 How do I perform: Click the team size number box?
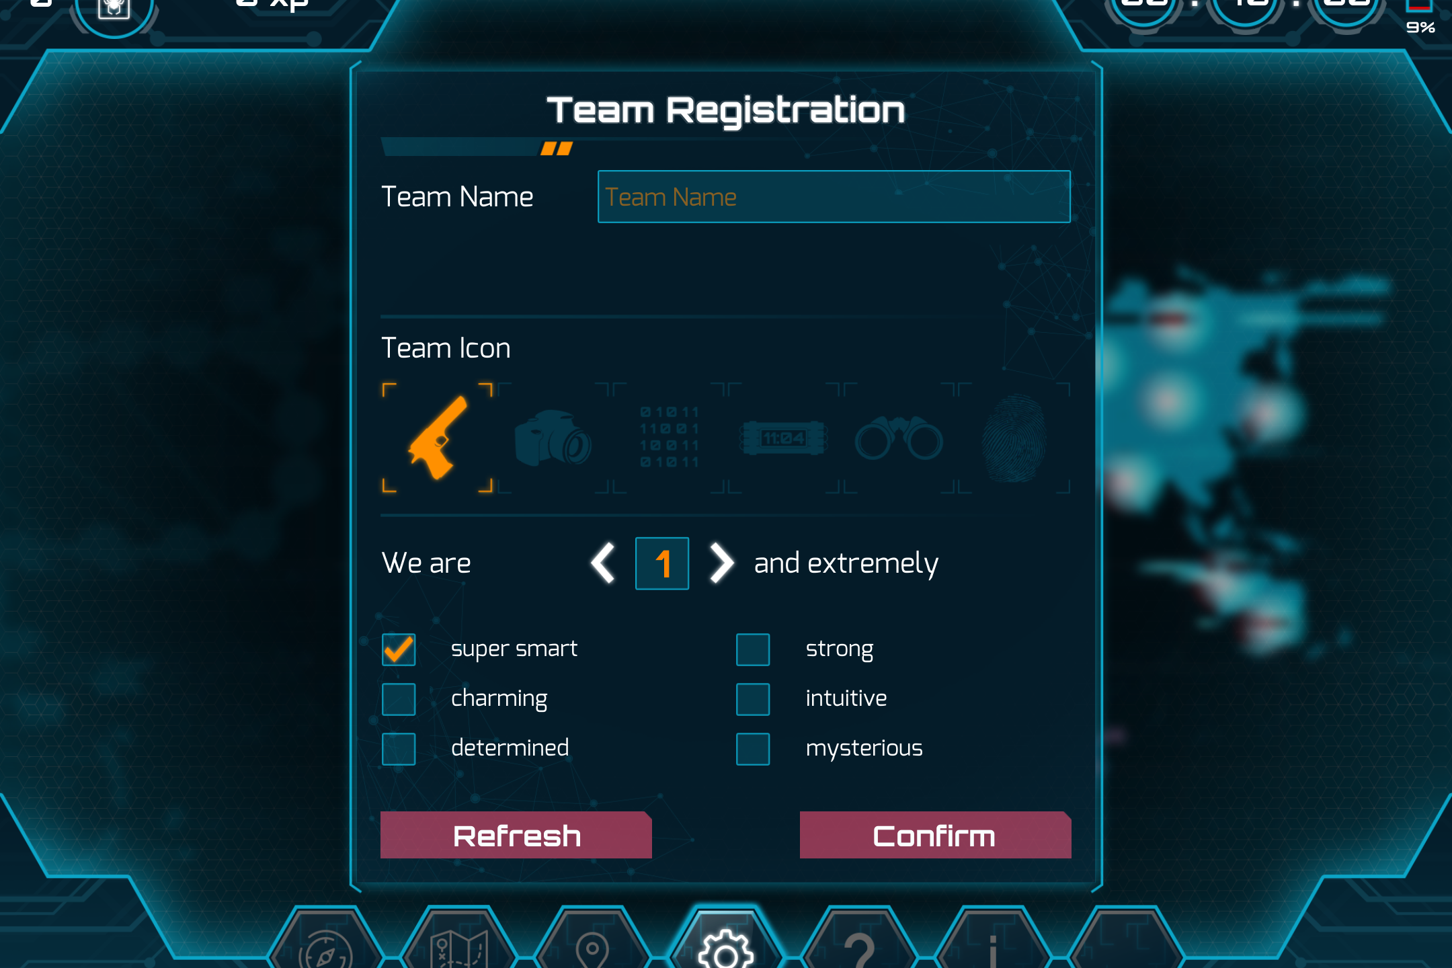click(x=662, y=563)
